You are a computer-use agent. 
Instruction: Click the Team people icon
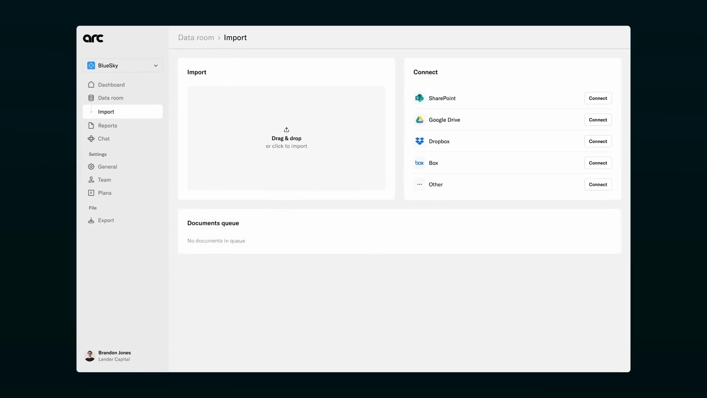pos(91,180)
